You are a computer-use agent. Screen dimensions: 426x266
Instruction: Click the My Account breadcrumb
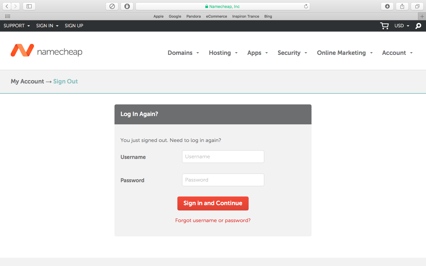point(27,81)
